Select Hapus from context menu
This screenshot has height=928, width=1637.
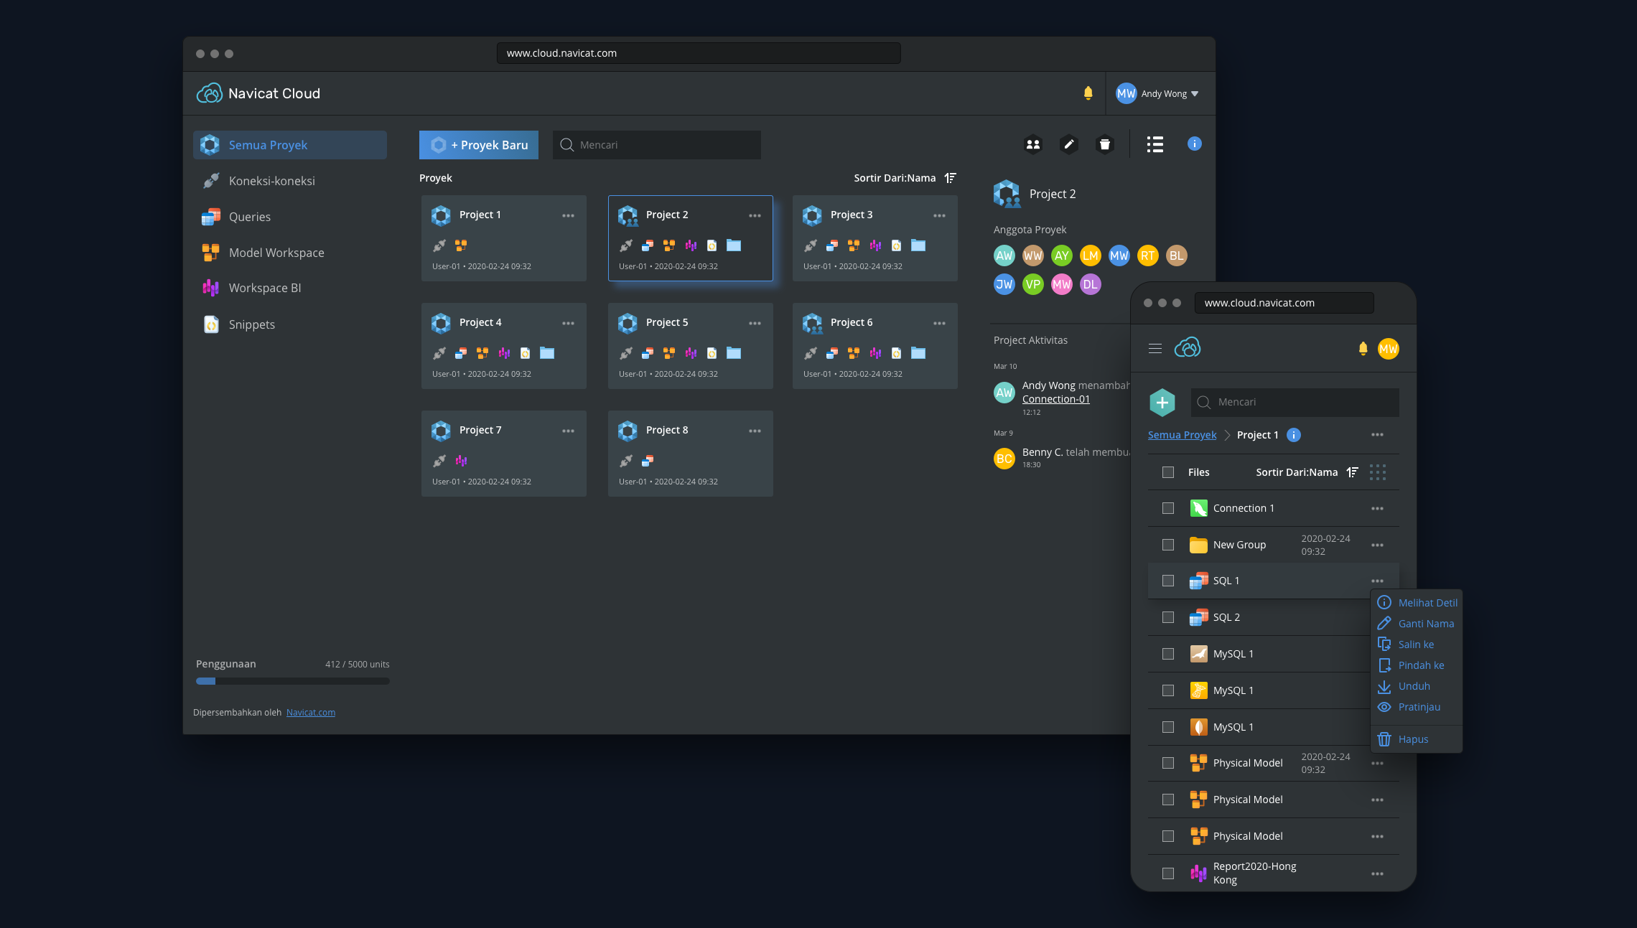click(1403, 739)
